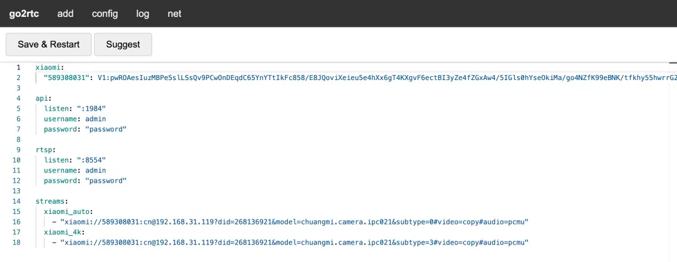The image size is (677, 262).
Task: Click username admin on line 11
Action: point(75,171)
